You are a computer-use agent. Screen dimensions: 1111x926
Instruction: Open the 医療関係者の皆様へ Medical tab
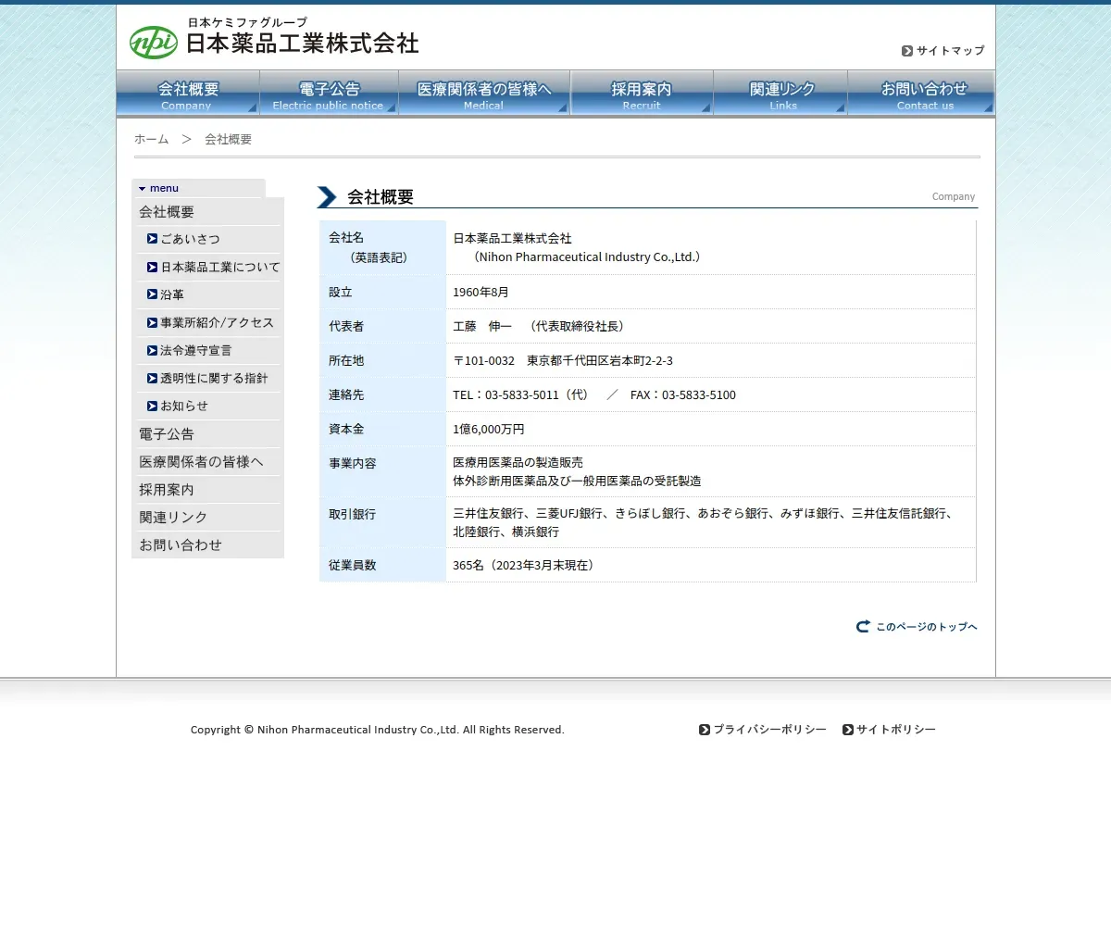pyautogui.click(x=484, y=94)
